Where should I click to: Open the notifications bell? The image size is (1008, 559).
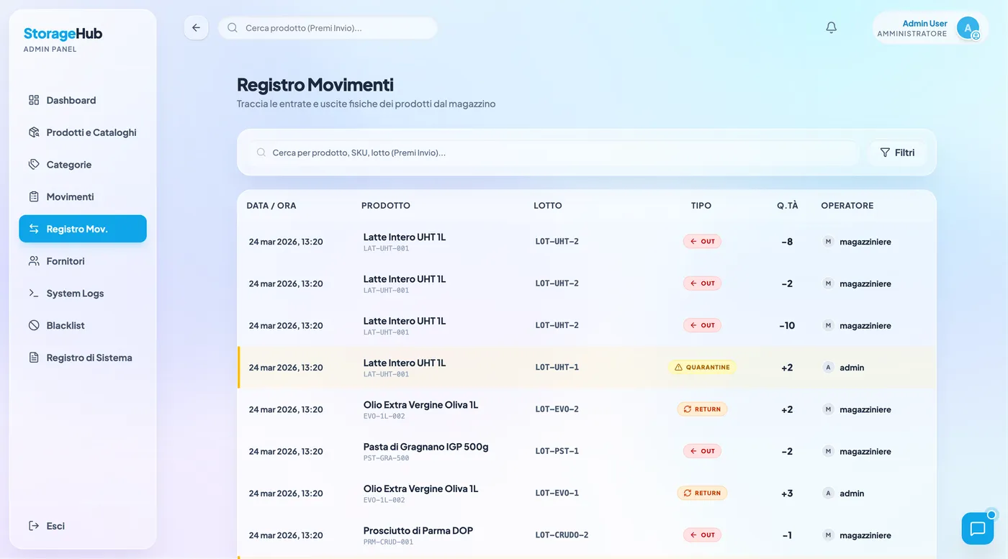[831, 27]
